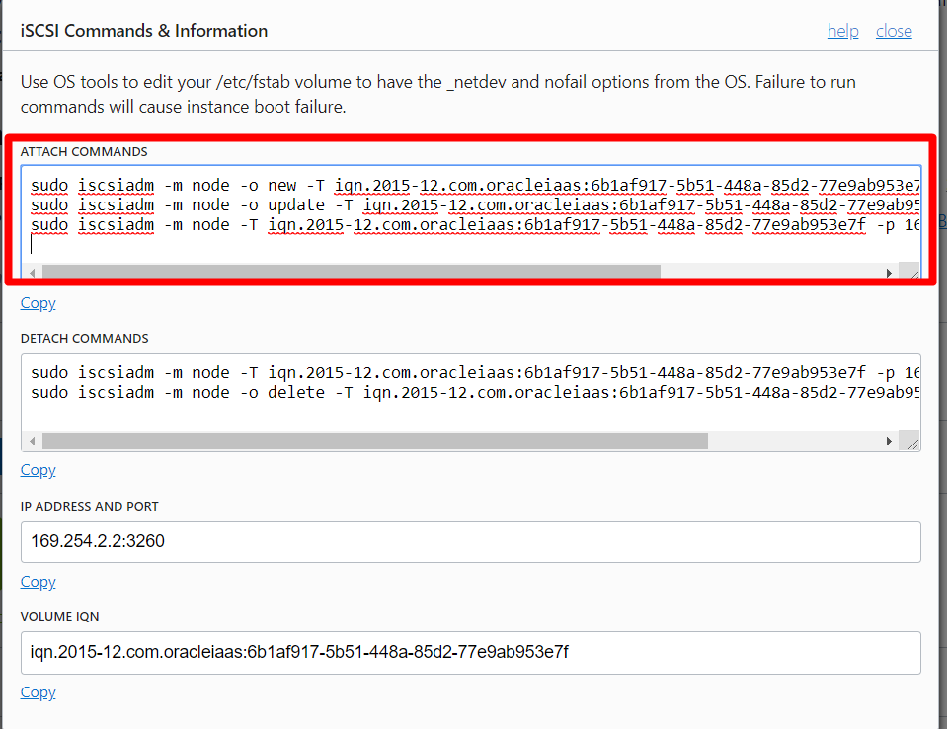Open the help link

(x=842, y=31)
